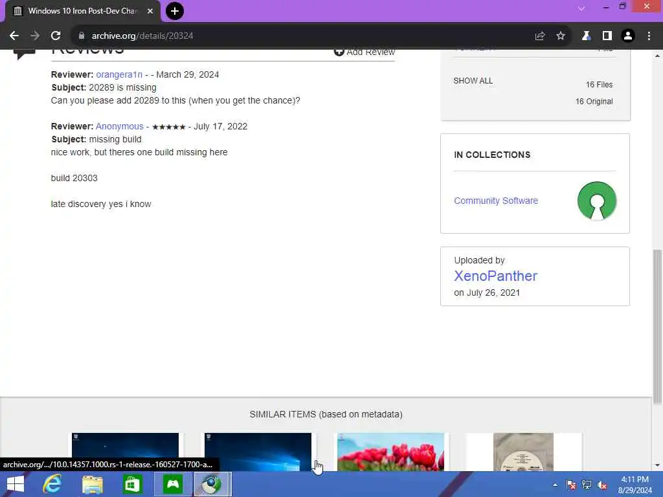Viewport: 663px width, 497px height.
Task: Open the Windows Start button
Action: point(16,484)
